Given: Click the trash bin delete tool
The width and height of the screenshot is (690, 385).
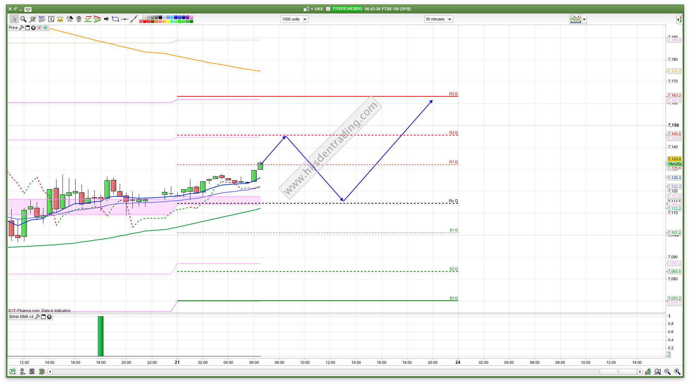Looking at the screenshot, I should [x=79, y=19].
